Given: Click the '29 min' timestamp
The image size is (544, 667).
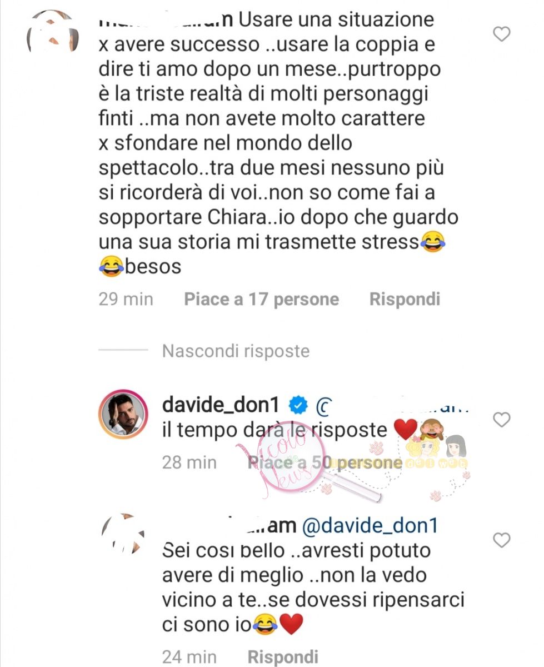Looking at the screenshot, I should point(126,300).
